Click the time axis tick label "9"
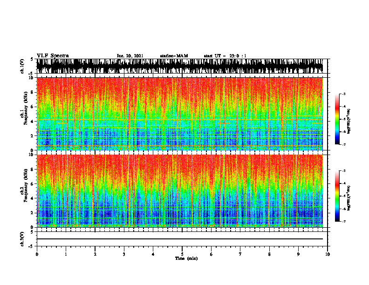 point(298,254)
